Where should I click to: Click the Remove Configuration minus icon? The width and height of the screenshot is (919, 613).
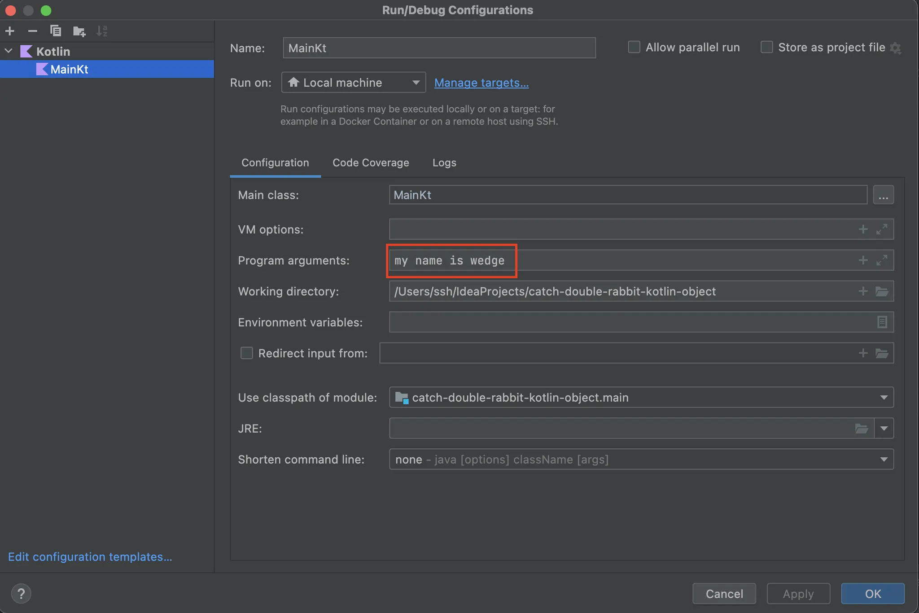click(x=32, y=31)
